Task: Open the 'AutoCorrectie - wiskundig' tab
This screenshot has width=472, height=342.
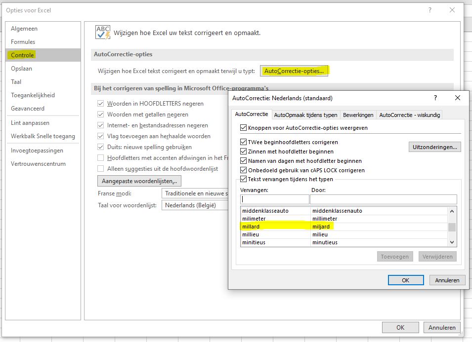Action: pyautogui.click(x=409, y=115)
